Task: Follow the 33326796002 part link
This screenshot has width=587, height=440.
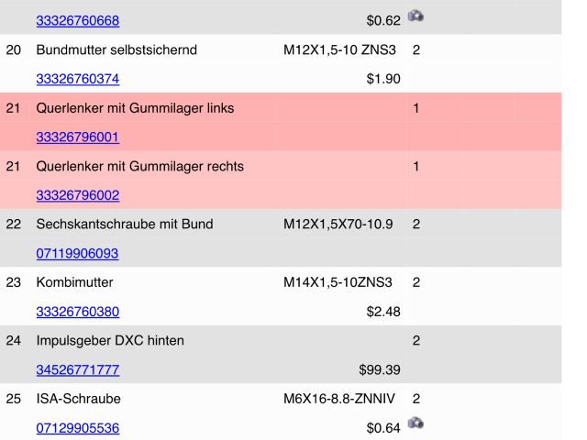Action: pos(77,195)
